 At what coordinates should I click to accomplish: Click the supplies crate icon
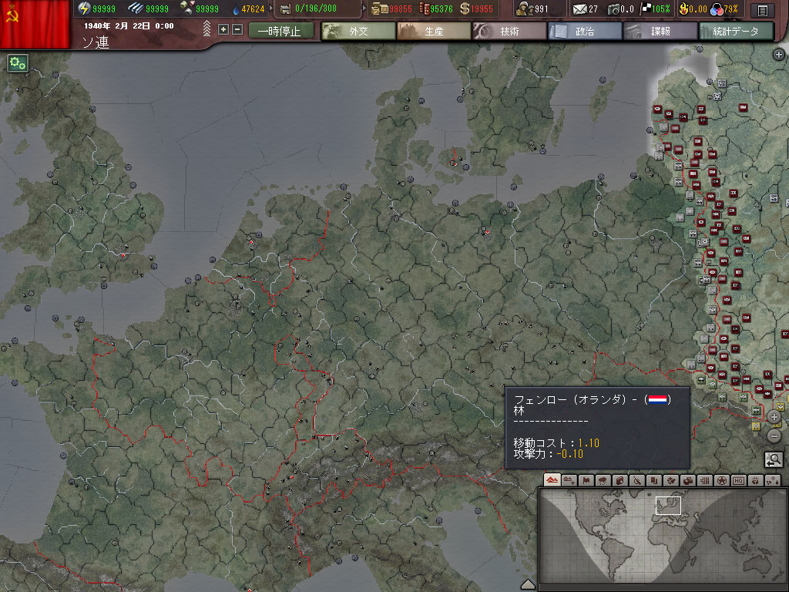pyautogui.click(x=379, y=9)
